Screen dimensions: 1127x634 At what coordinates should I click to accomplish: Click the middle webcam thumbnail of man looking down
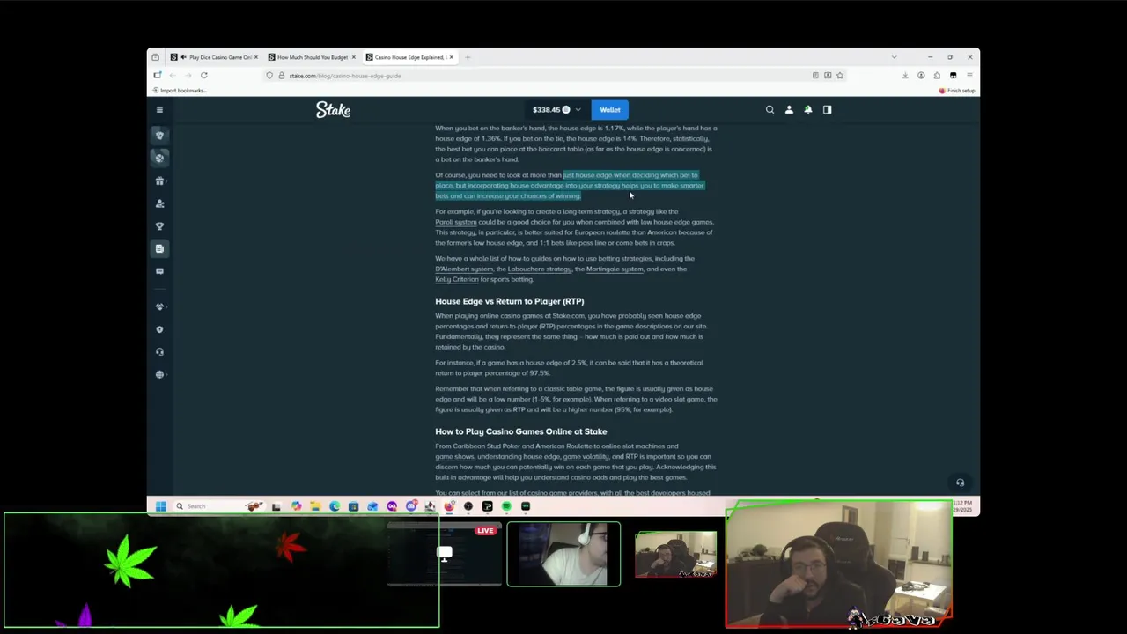[563, 554]
